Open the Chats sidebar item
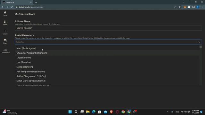 point(5,42)
